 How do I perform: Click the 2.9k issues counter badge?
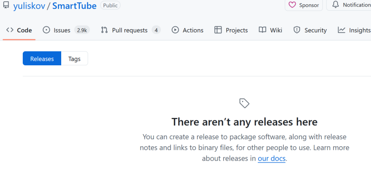82,30
